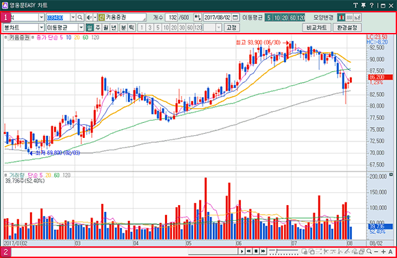Click the fast-forward playback button
The width and height of the screenshot is (397, 258).
[264, 251]
